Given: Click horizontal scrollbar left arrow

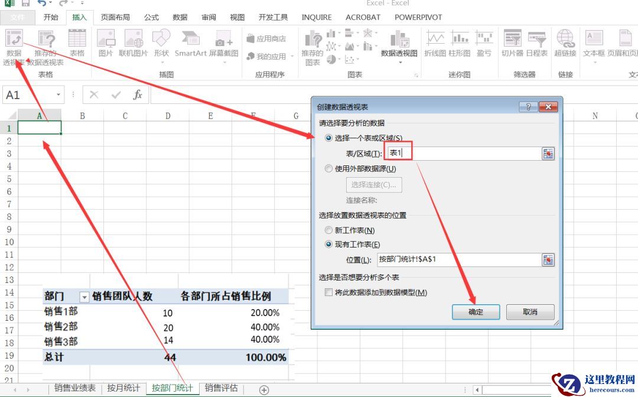Looking at the screenshot, I should click(478, 390).
